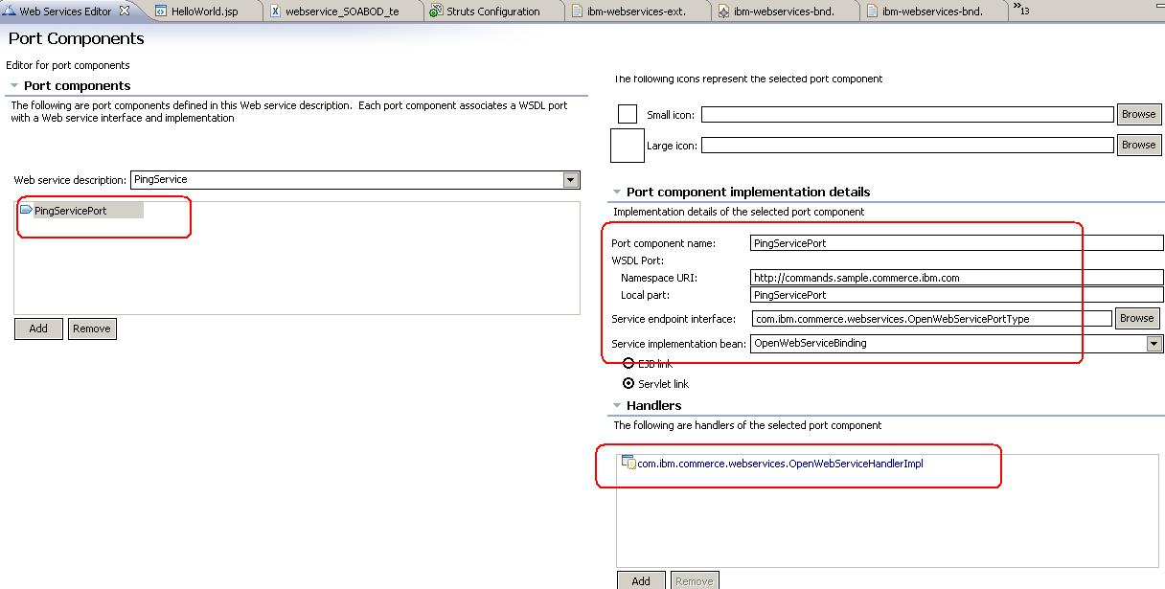This screenshot has height=589, width=1165.
Task: Select the Servlet link radio button
Action: [628, 382]
